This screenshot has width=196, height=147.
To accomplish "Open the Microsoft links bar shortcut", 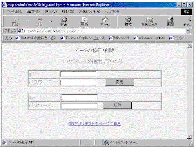I will 119,38.
